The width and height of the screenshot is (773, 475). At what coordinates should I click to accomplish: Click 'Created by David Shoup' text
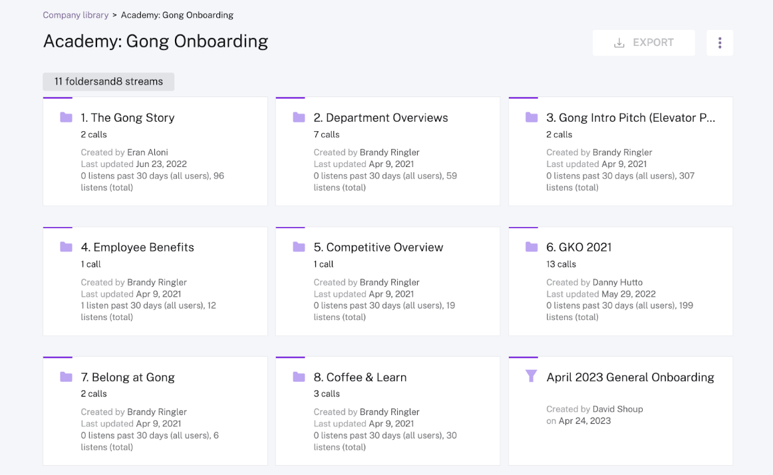(x=595, y=409)
